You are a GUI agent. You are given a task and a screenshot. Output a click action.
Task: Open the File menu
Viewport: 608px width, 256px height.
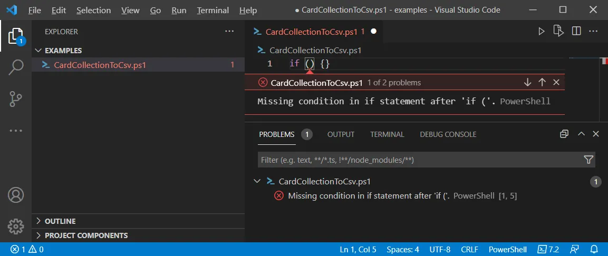click(34, 10)
